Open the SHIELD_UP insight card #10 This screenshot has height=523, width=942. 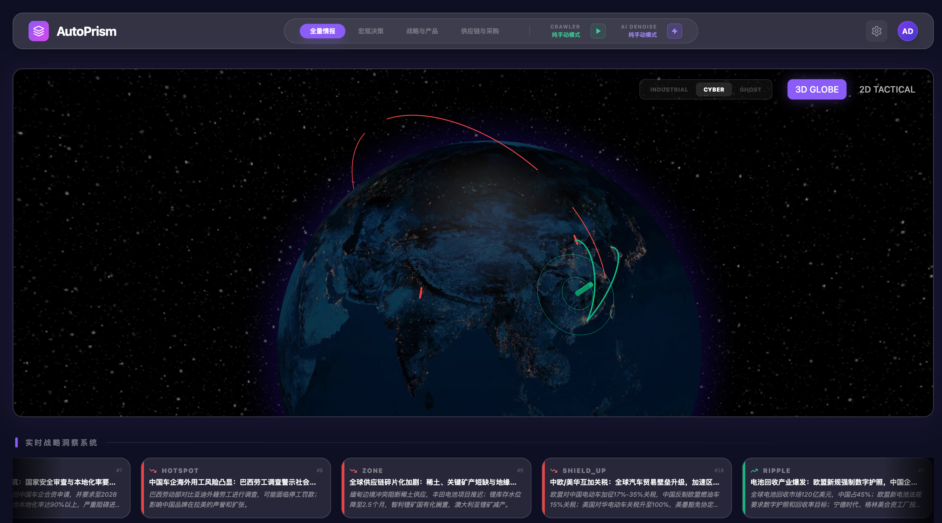click(636, 487)
